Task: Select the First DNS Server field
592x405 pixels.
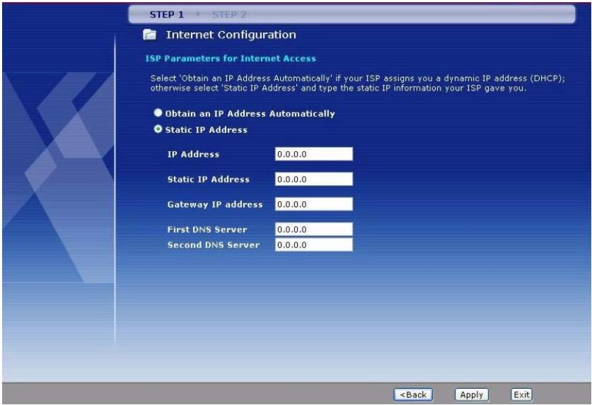Action: 313,230
